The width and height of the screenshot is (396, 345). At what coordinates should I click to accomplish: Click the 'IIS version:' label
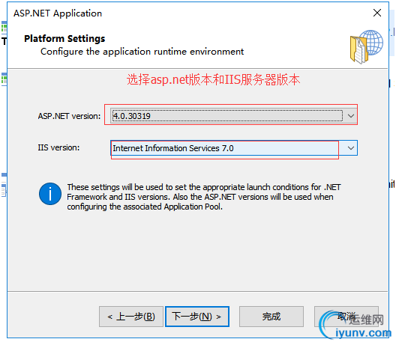click(58, 147)
